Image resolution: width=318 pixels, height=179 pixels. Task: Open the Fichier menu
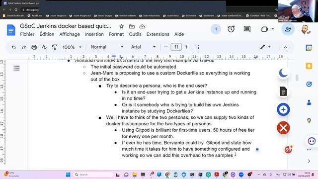pyautogui.click(x=27, y=34)
